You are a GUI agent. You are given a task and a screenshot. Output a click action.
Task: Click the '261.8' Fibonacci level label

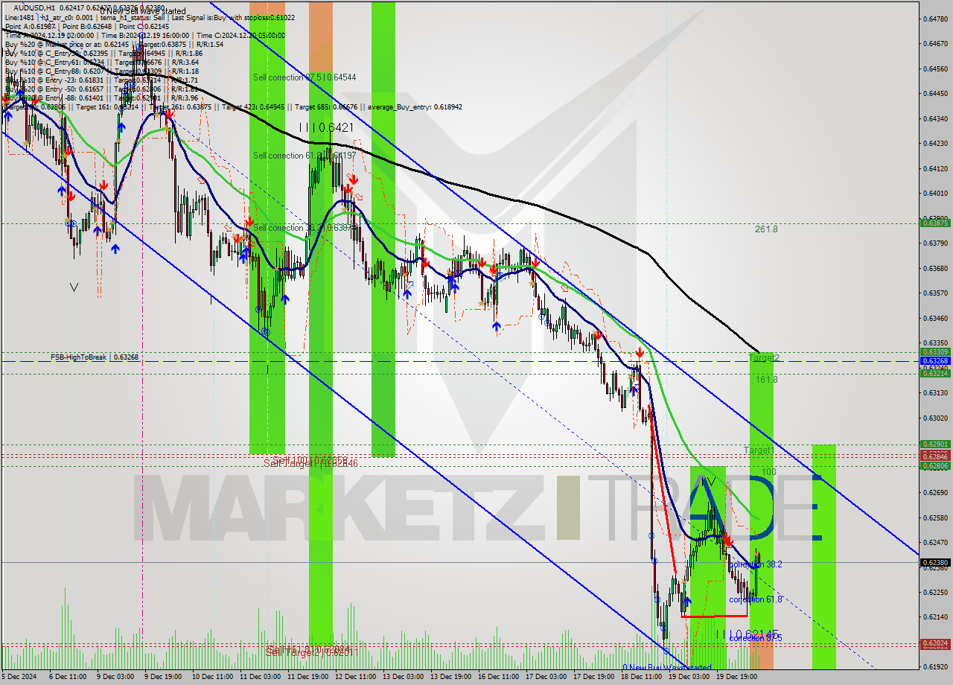tap(766, 229)
